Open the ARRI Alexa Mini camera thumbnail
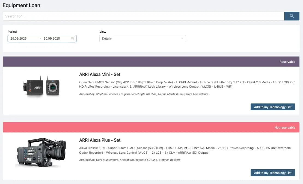The height and width of the screenshot is (184, 303). point(41,86)
